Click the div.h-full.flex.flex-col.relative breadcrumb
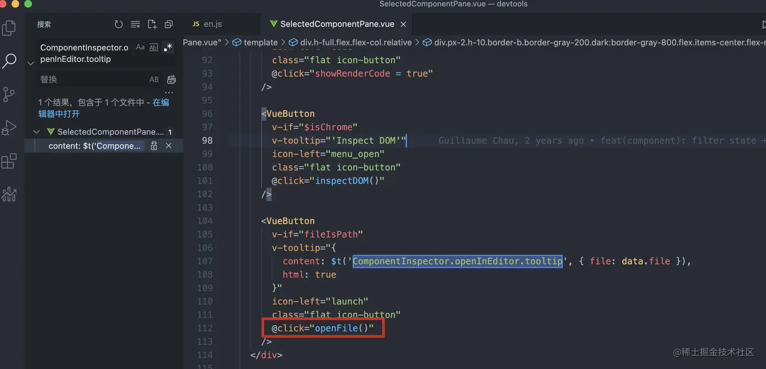The height and width of the screenshot is (369, 766). (356, 43)
